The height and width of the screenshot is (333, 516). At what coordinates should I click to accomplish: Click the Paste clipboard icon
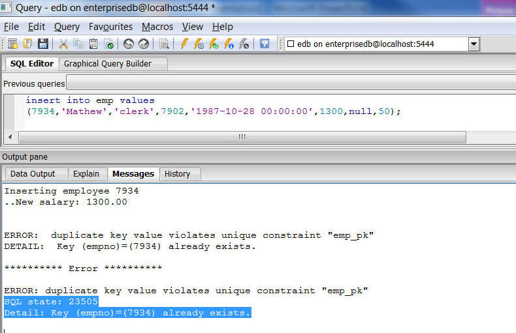[x=93, y=44]
